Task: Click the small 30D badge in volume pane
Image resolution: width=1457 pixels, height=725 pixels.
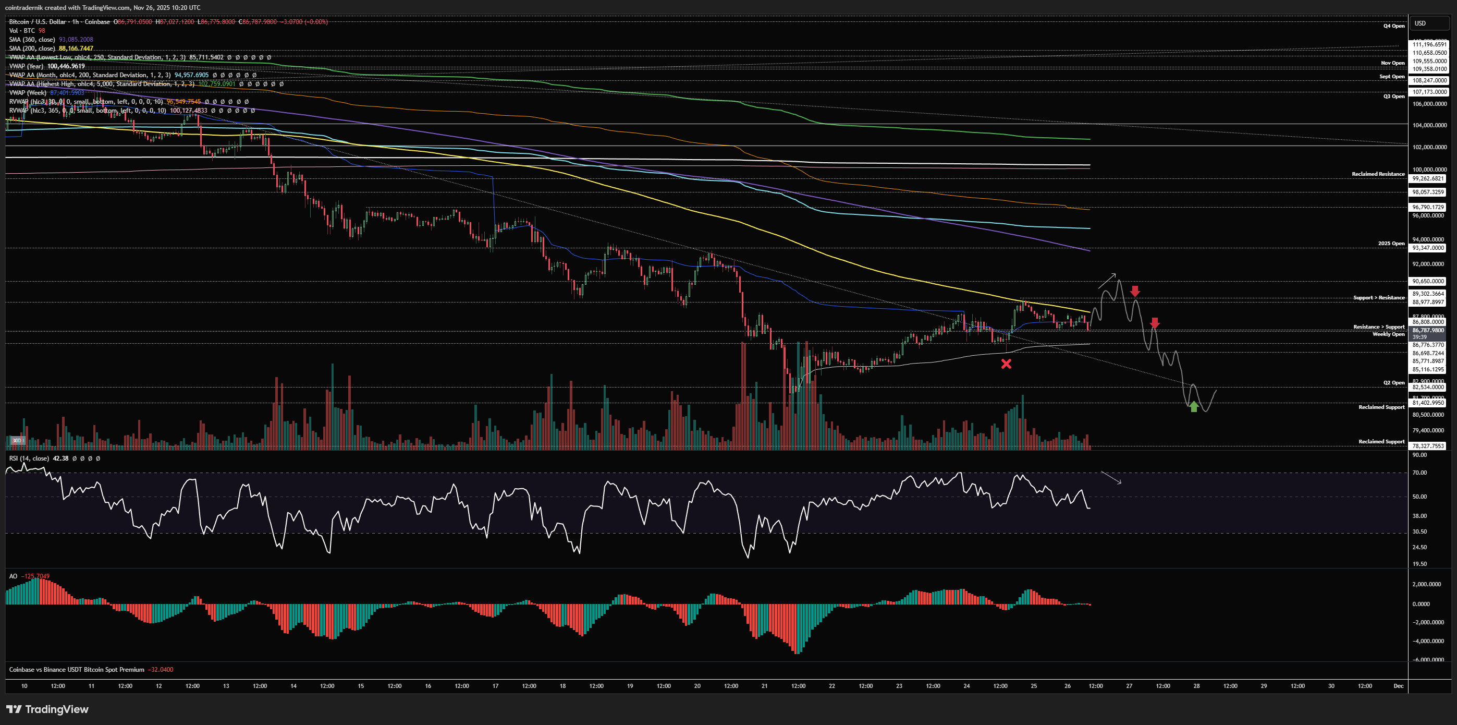Action: click(x=17, y=440)
